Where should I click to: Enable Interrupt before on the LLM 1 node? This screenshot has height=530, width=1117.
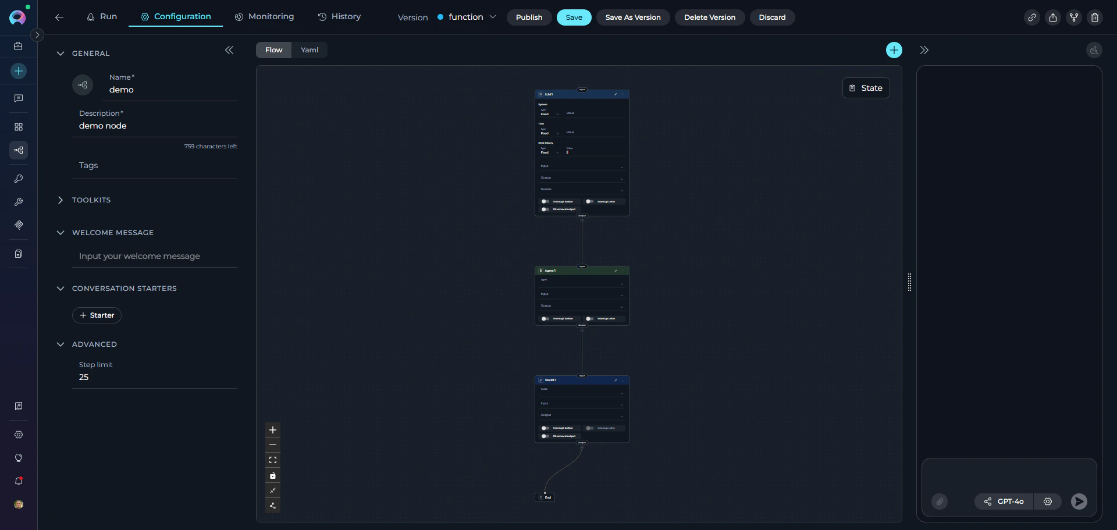(545, 201)
